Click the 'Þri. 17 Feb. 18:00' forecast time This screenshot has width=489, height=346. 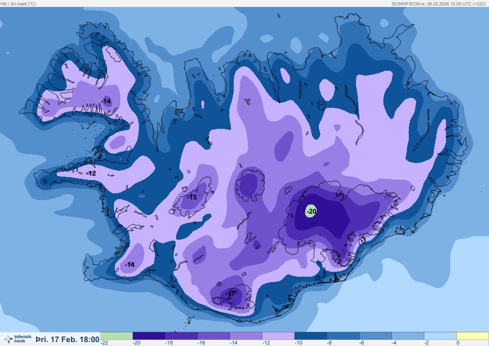pyautogui.click(x=67, y=339)
